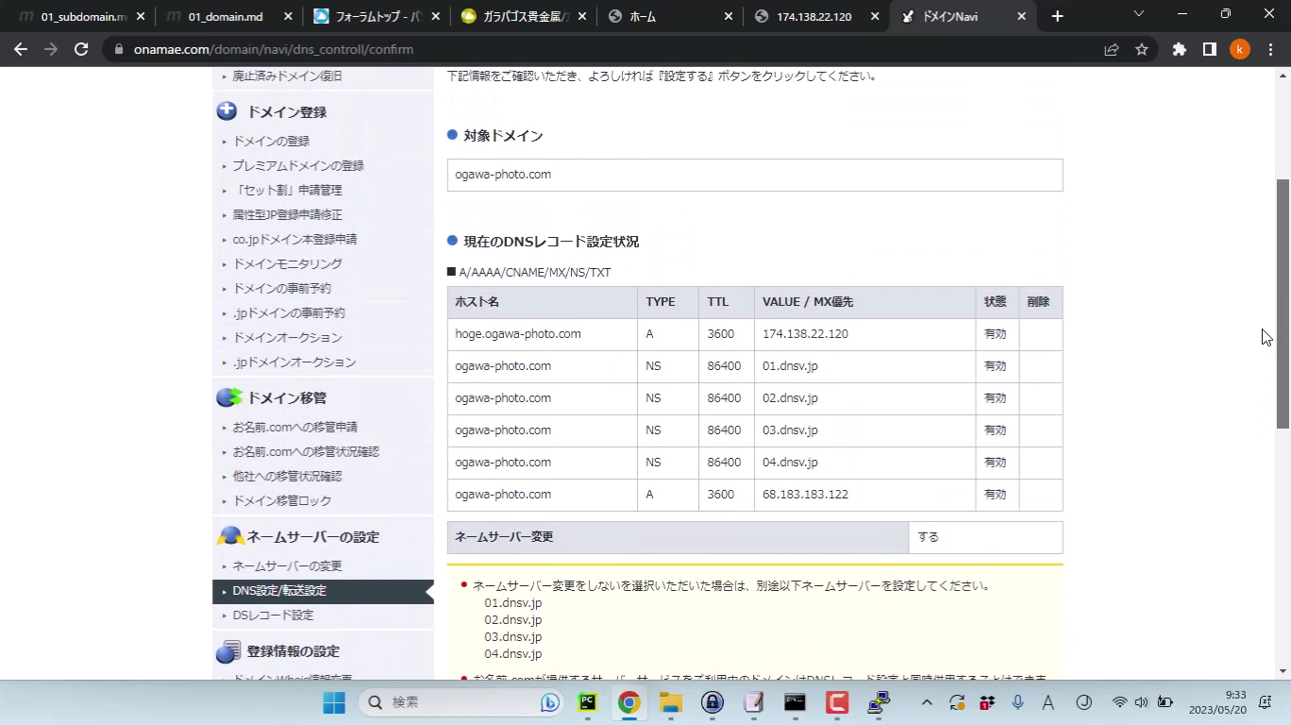Switch to the 01_domain.md tab
Viewport: 1291px width, 725px height.
pyautogui.click(x=225, y=16)
